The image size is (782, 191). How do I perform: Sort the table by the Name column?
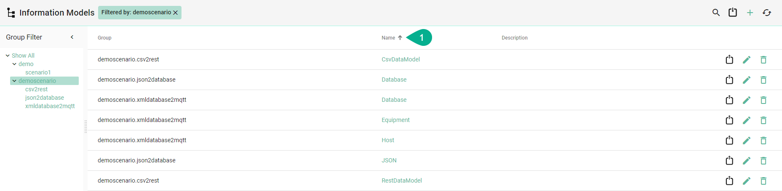pos(388,38)
